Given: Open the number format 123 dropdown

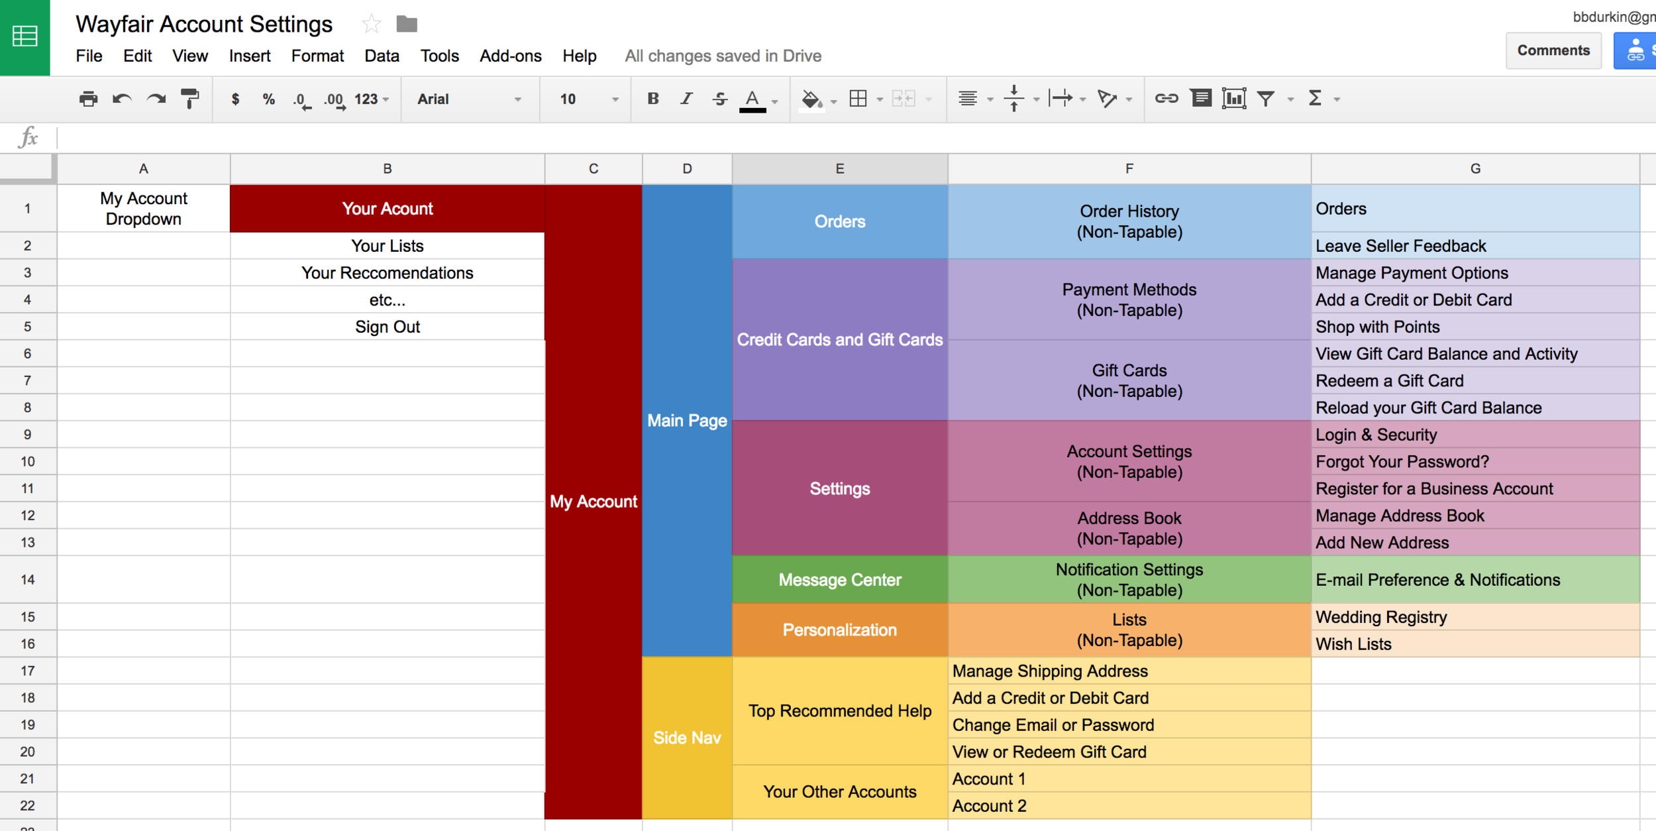Looking at the screenshot, I should click(372, 99).
